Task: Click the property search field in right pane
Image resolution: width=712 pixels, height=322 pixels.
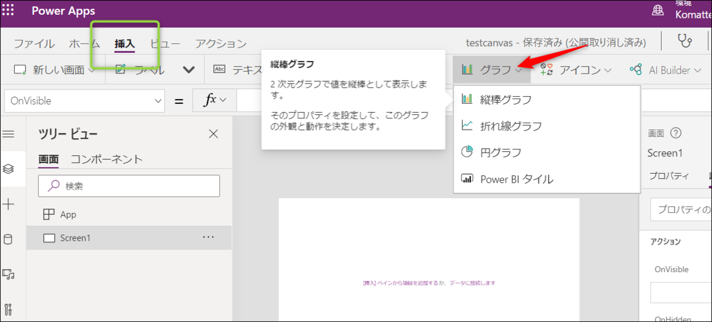Action: (x=681, y=210)
